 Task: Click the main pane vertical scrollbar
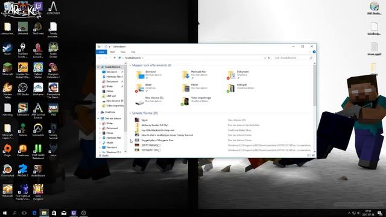pyautogui.click(x=314, y=86)
